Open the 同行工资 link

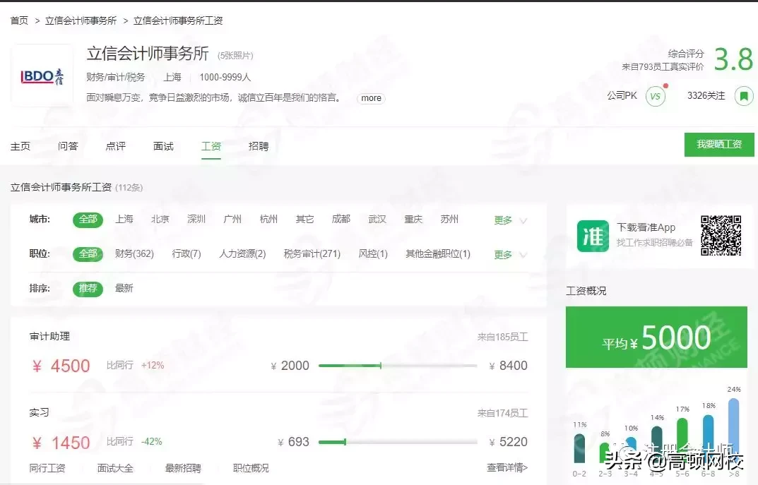(47, 467)
